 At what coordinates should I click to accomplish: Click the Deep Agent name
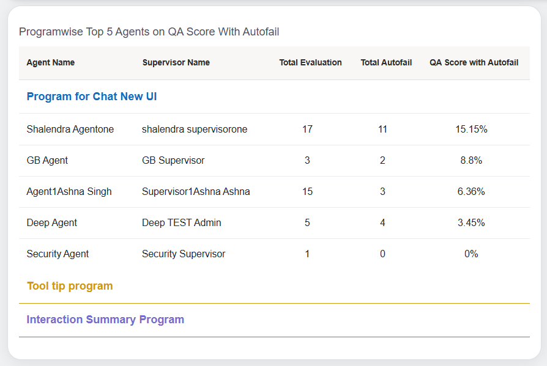(x=52, y=223)
